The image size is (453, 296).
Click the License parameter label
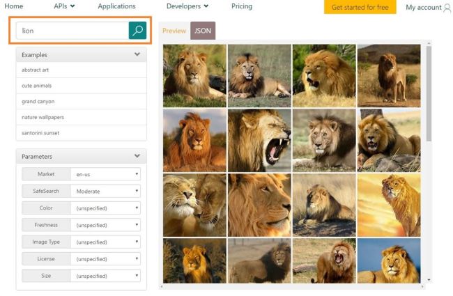pyautogui.click(x=46, y=259)
